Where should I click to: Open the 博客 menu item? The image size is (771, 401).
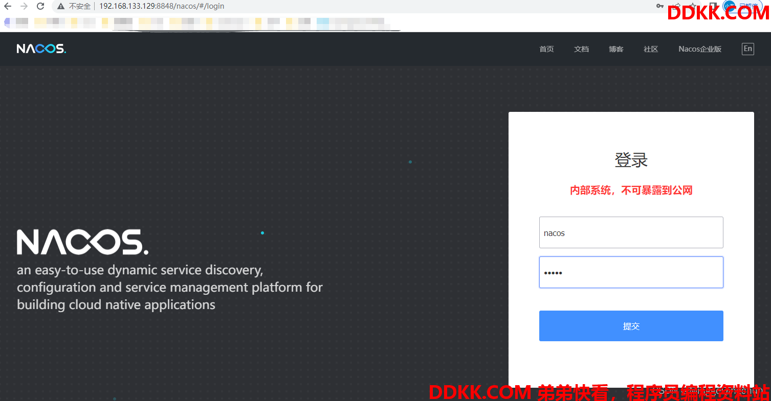pos(616,49)
